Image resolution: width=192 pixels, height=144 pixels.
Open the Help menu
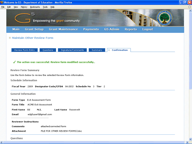(52, 7)
